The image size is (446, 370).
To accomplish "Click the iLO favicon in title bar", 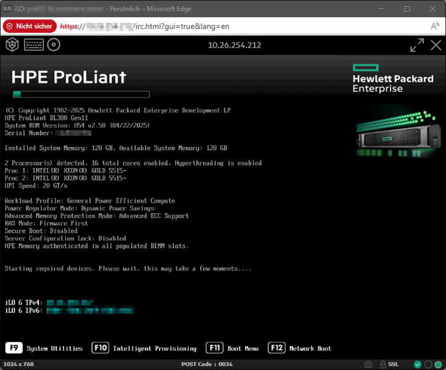I will [x=7, y=9].
